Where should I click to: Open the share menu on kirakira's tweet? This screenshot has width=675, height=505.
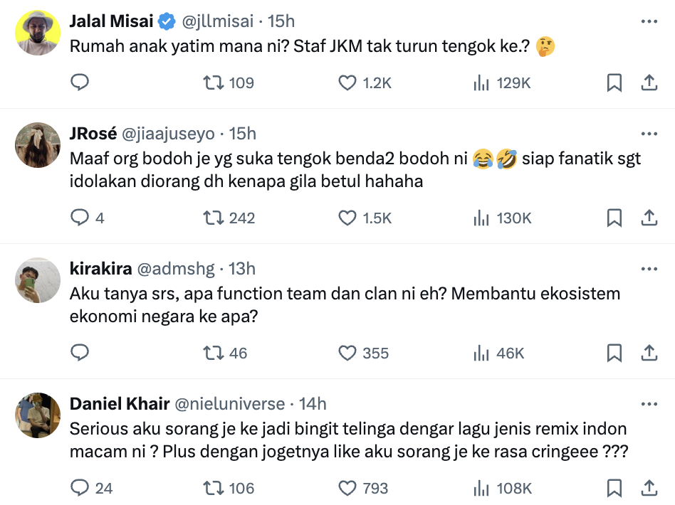[649, 353]
